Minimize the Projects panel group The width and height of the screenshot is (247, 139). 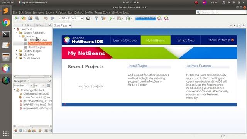(49, 25)
